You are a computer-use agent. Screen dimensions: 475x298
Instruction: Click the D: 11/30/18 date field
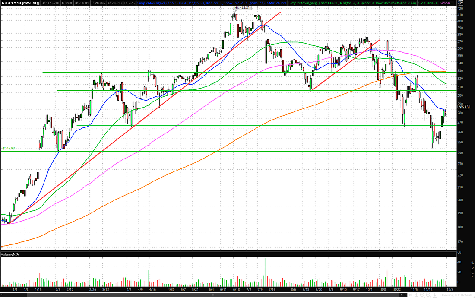pos(50,3)
